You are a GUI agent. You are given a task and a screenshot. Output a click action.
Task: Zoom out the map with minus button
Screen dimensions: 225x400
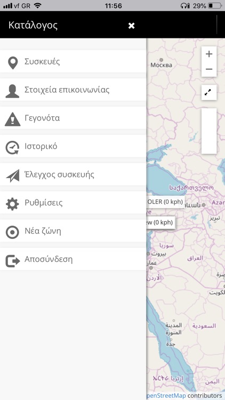[209, 69]
